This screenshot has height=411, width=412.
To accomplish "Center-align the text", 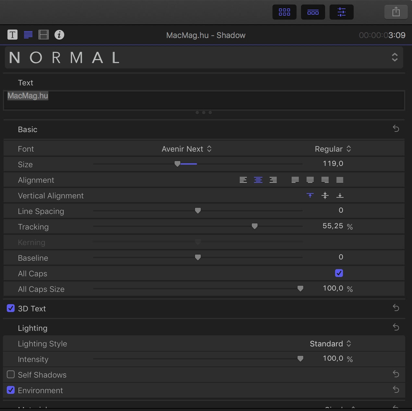I will point(258,180).
